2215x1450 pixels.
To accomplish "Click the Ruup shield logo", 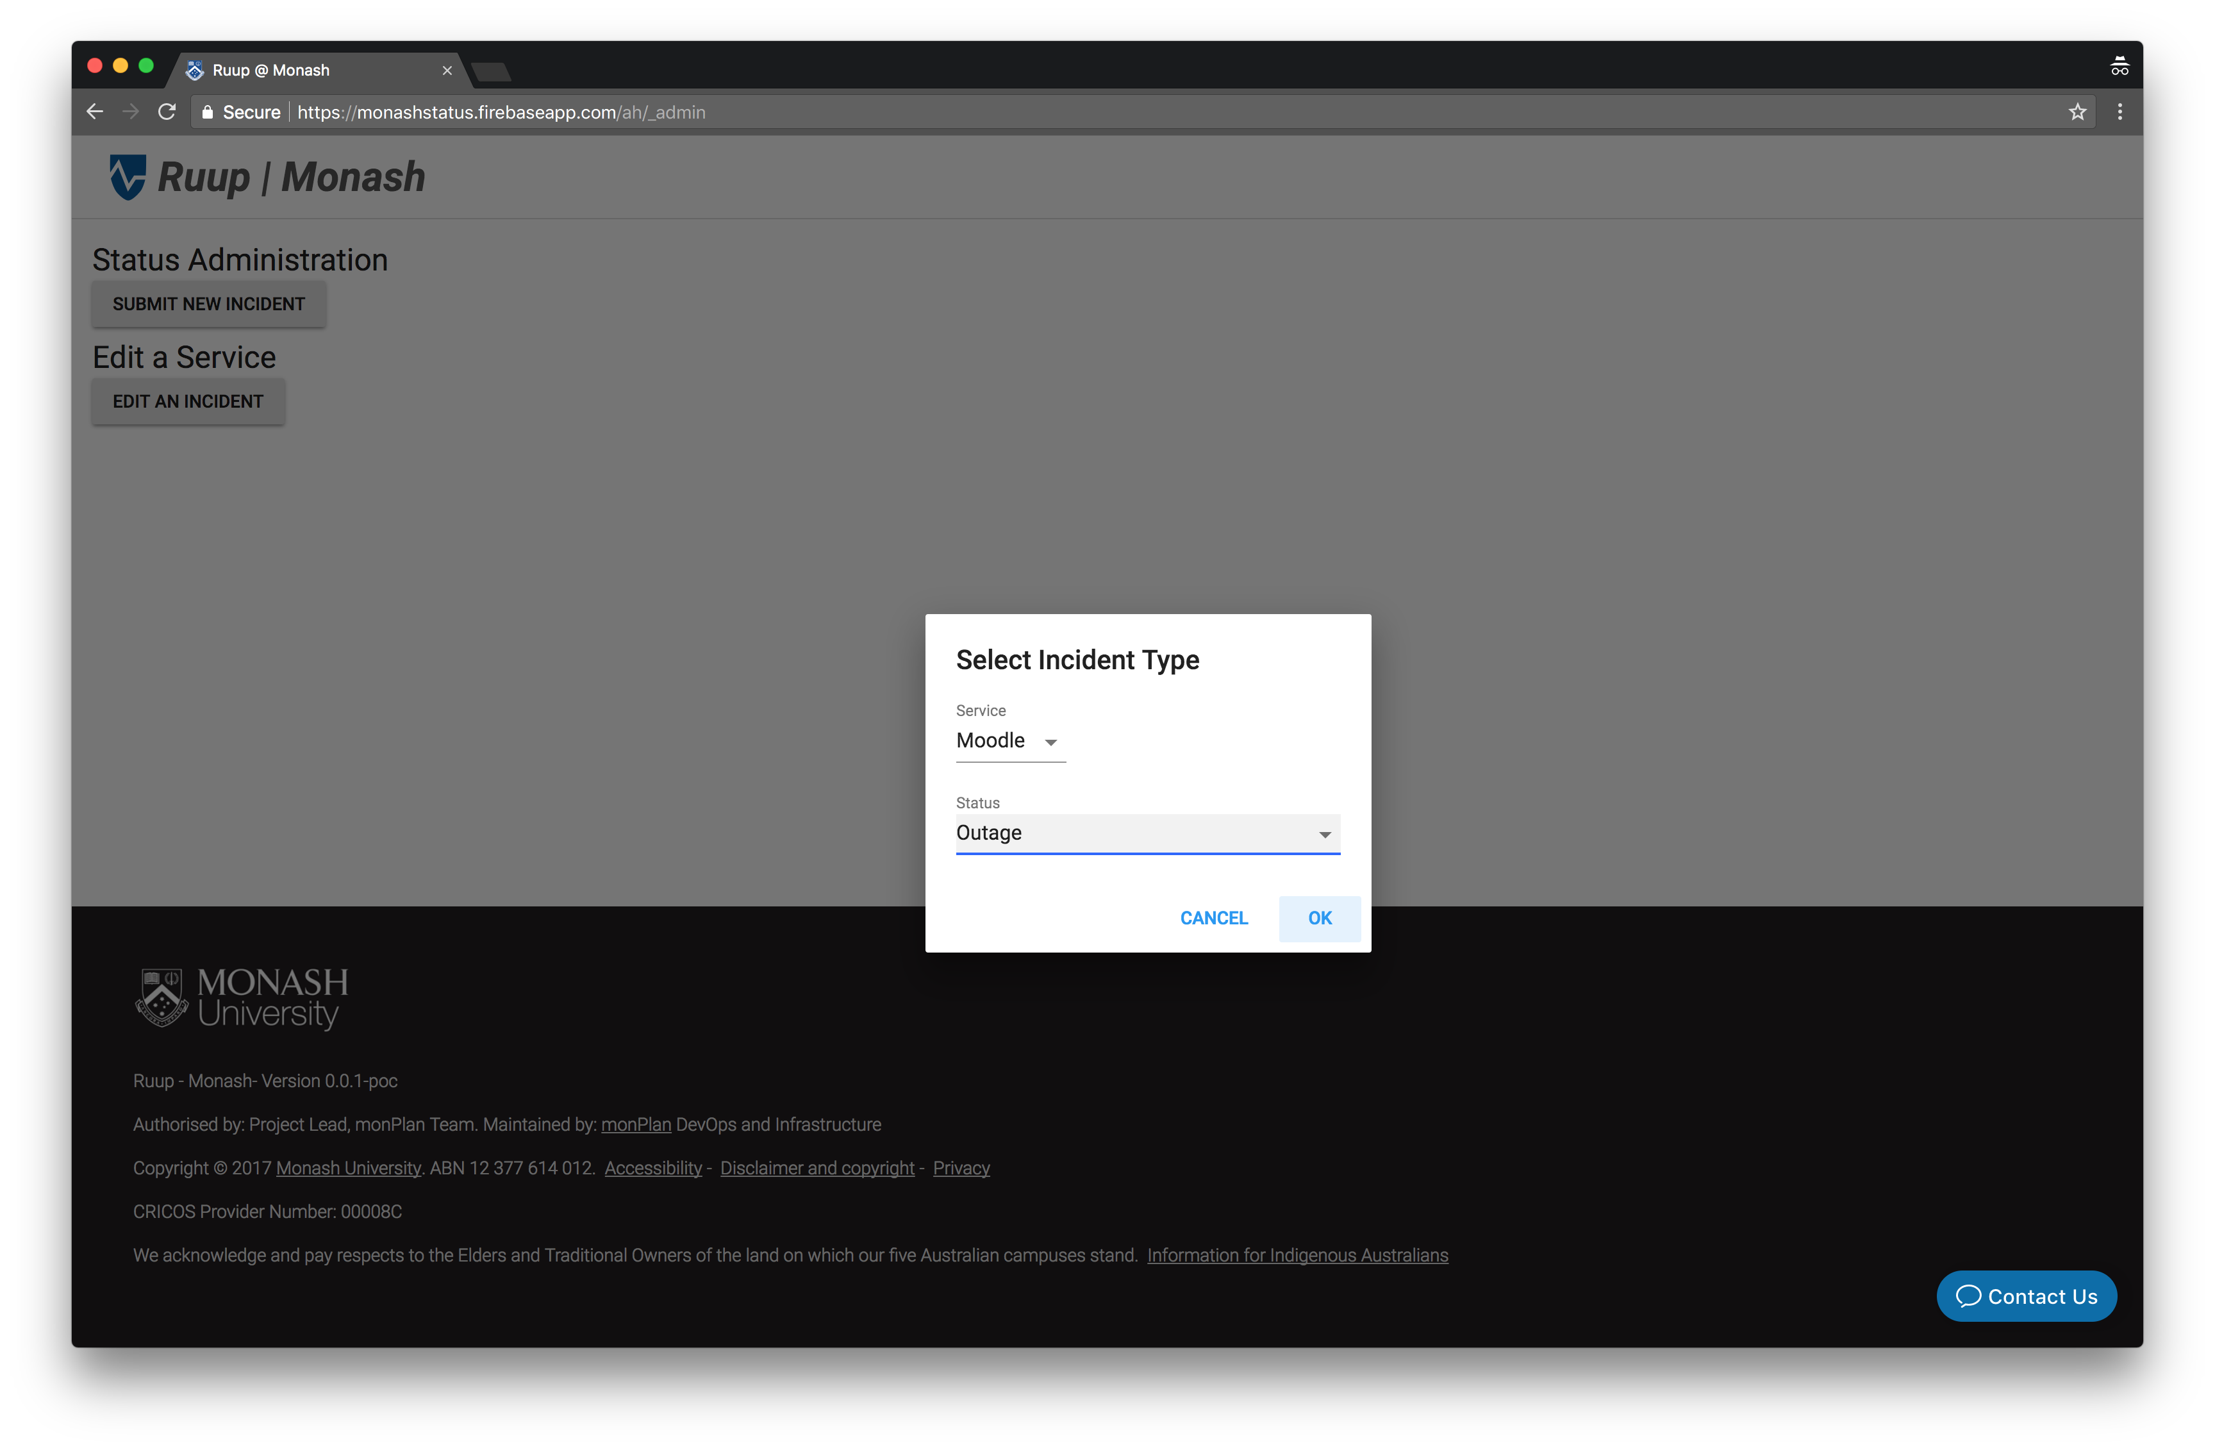I will pos(128,177).
